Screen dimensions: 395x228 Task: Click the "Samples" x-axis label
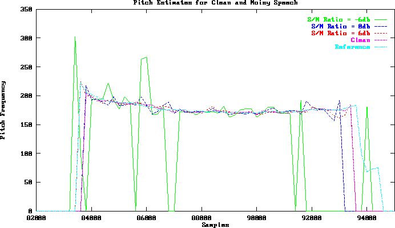tap(215, 225)
